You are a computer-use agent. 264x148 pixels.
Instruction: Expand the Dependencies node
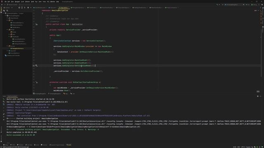click(7, 18)
